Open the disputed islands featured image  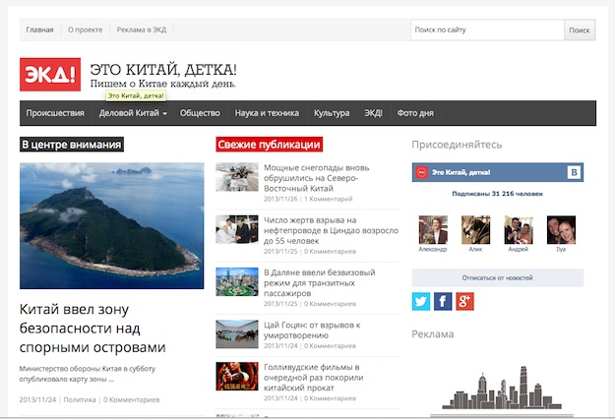112,226
